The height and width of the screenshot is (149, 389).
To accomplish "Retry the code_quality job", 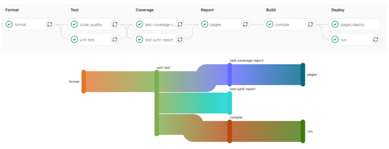I will coord(115,24).
